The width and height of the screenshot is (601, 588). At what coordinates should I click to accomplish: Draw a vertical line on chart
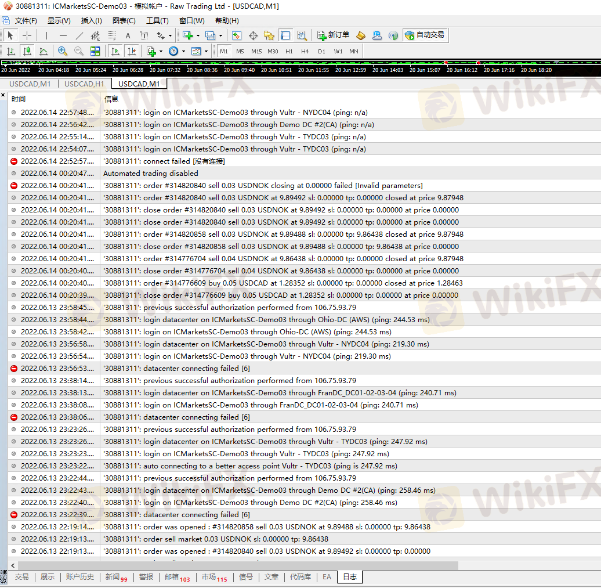tap(46, 35)
